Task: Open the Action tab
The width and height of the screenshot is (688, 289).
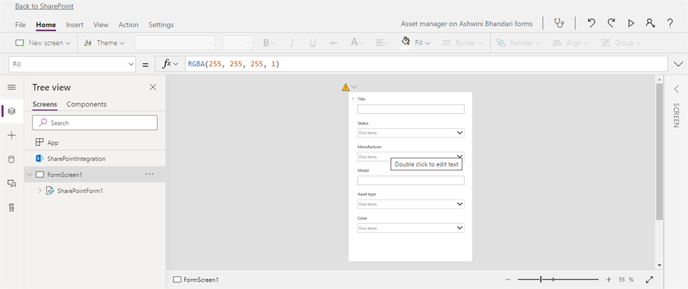Action: 128,25
